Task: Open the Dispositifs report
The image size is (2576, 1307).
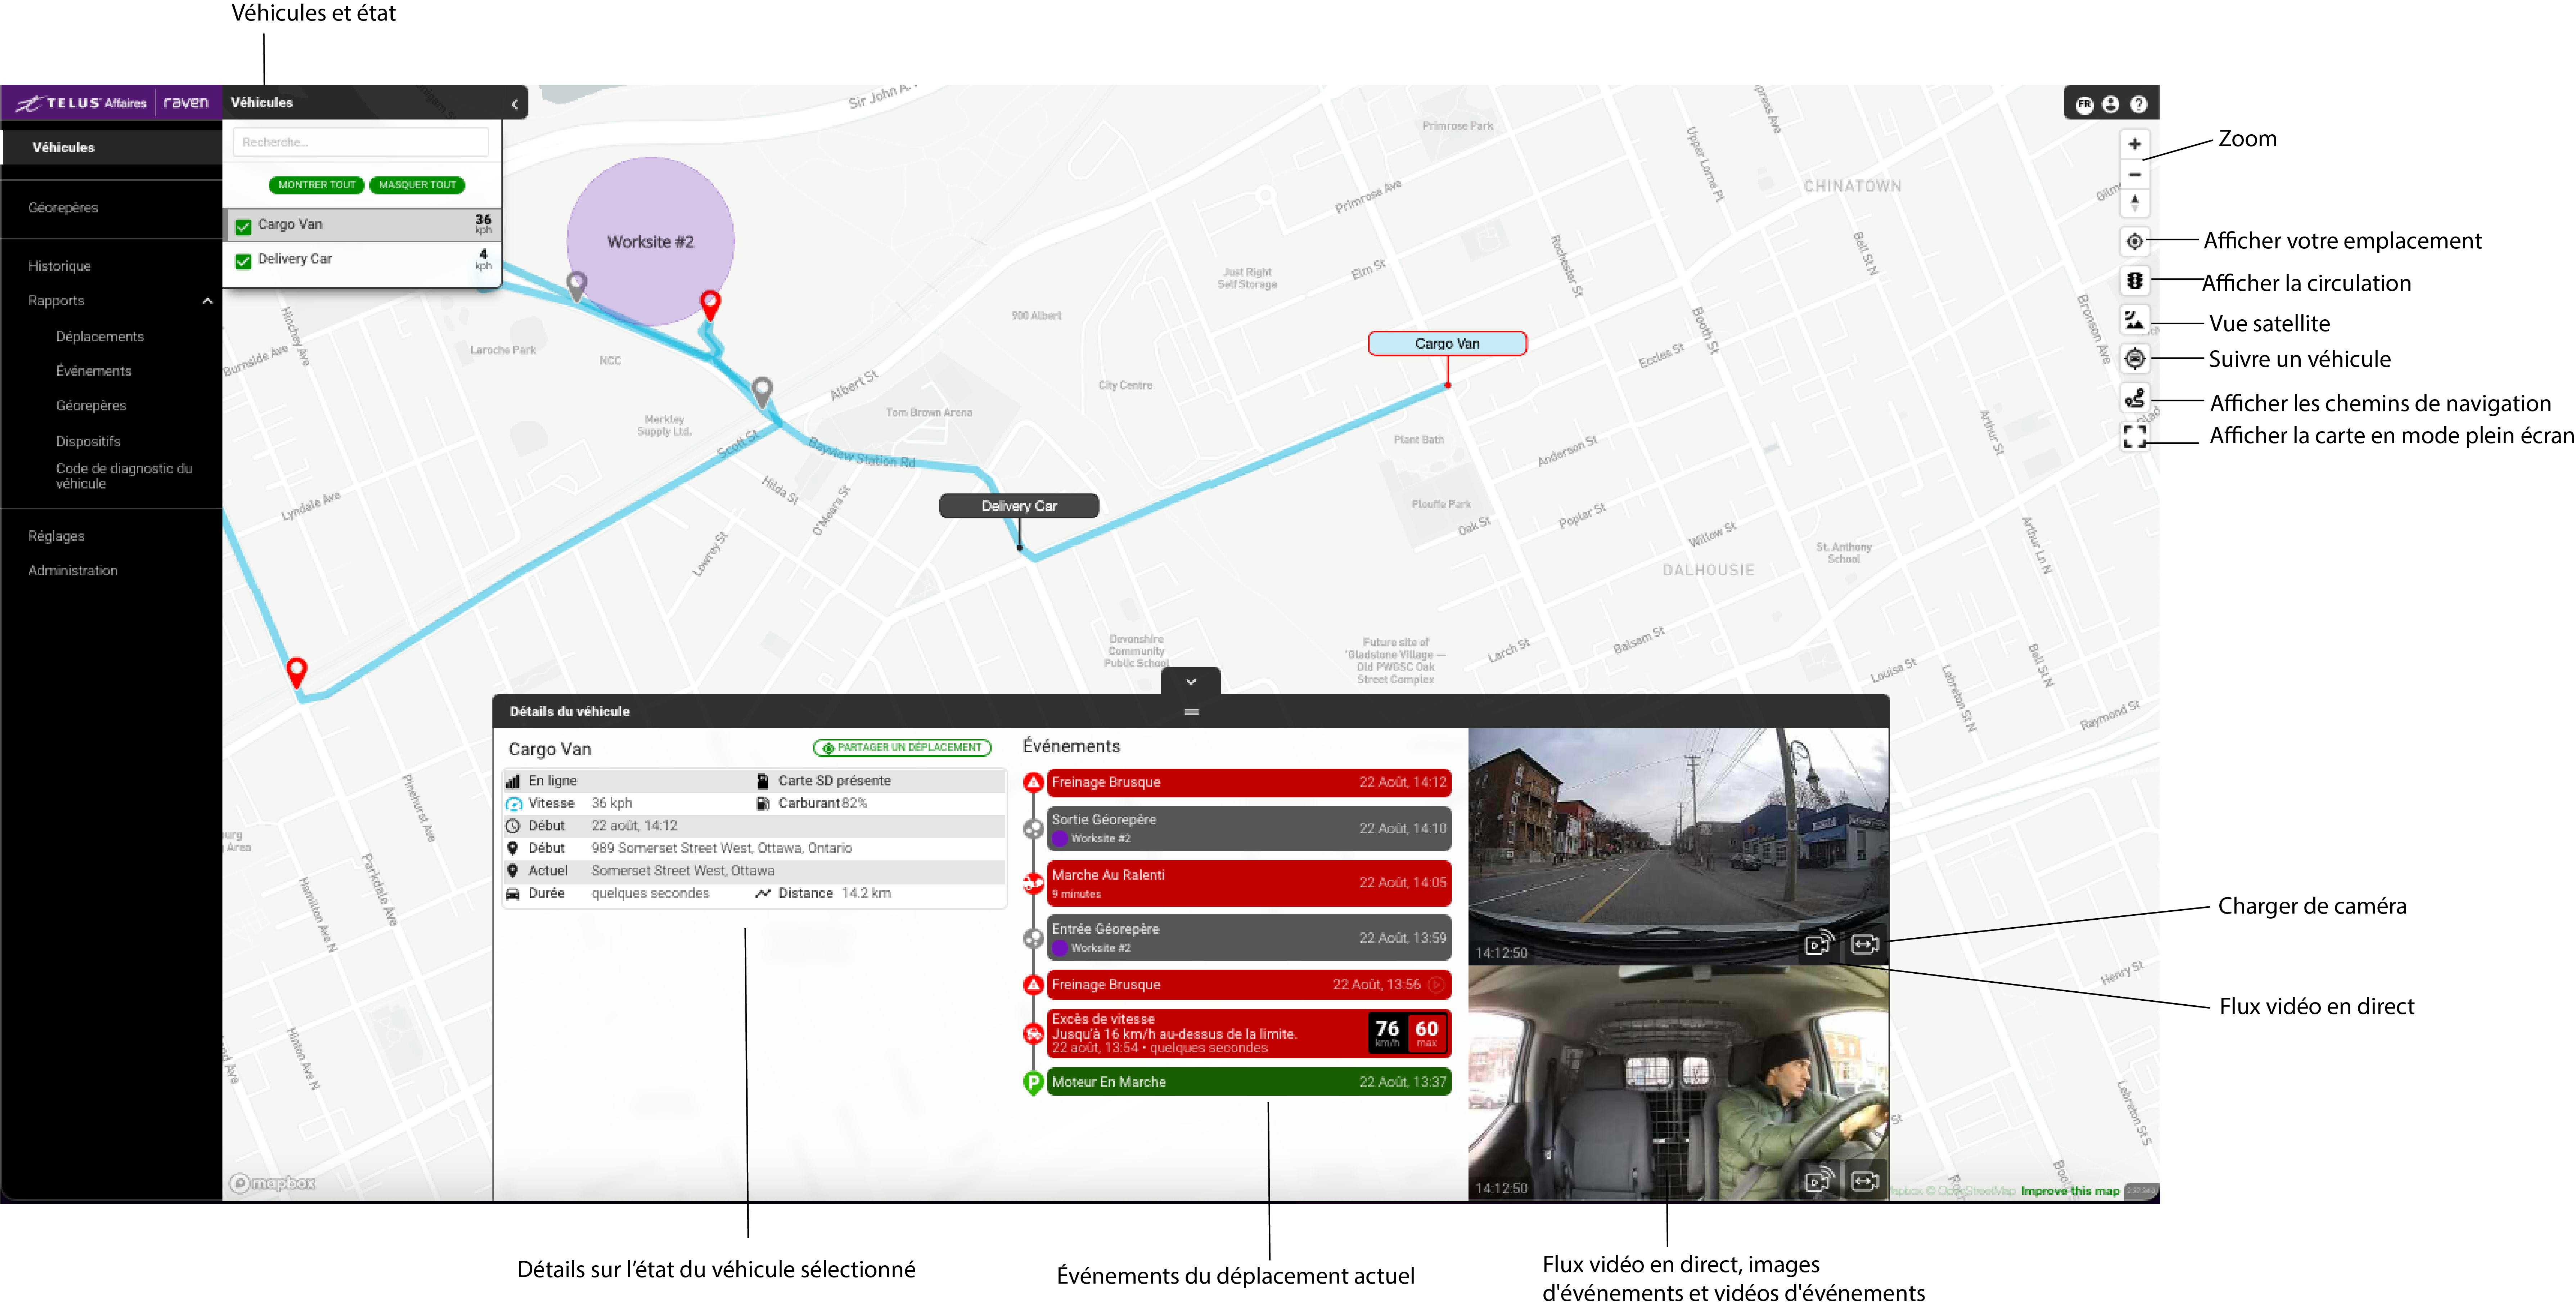Action: point(88,442)
